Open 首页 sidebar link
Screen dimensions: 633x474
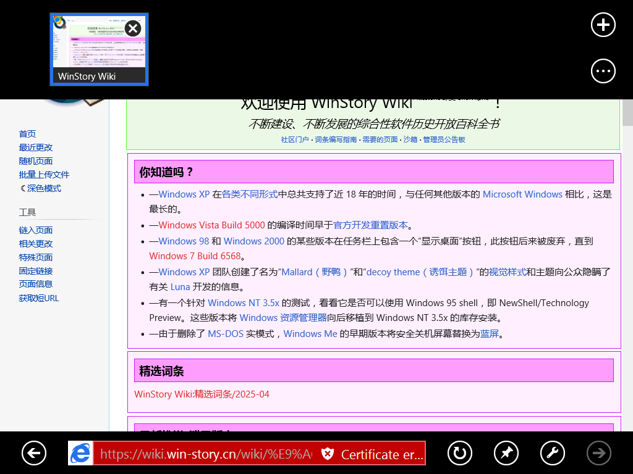pyautogui.click(x=27, y=134)
